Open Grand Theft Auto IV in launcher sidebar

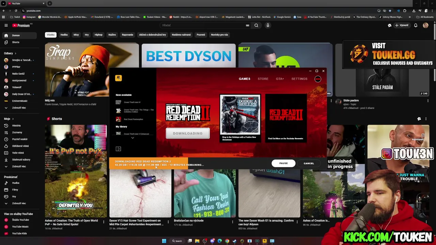pos(132,102)
